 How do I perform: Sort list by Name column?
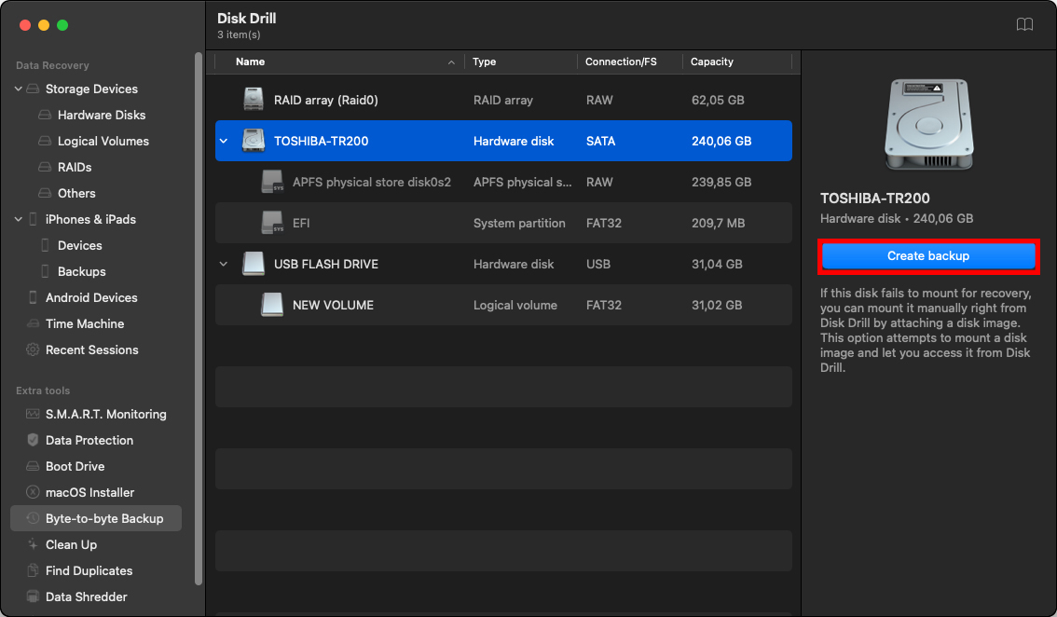click(x=250, y=62)
